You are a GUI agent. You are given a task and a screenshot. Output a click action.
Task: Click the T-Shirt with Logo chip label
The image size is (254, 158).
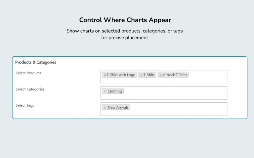coord(121,75)
